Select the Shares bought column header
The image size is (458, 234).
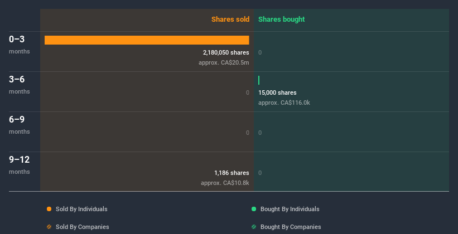(x=282, y=19)
